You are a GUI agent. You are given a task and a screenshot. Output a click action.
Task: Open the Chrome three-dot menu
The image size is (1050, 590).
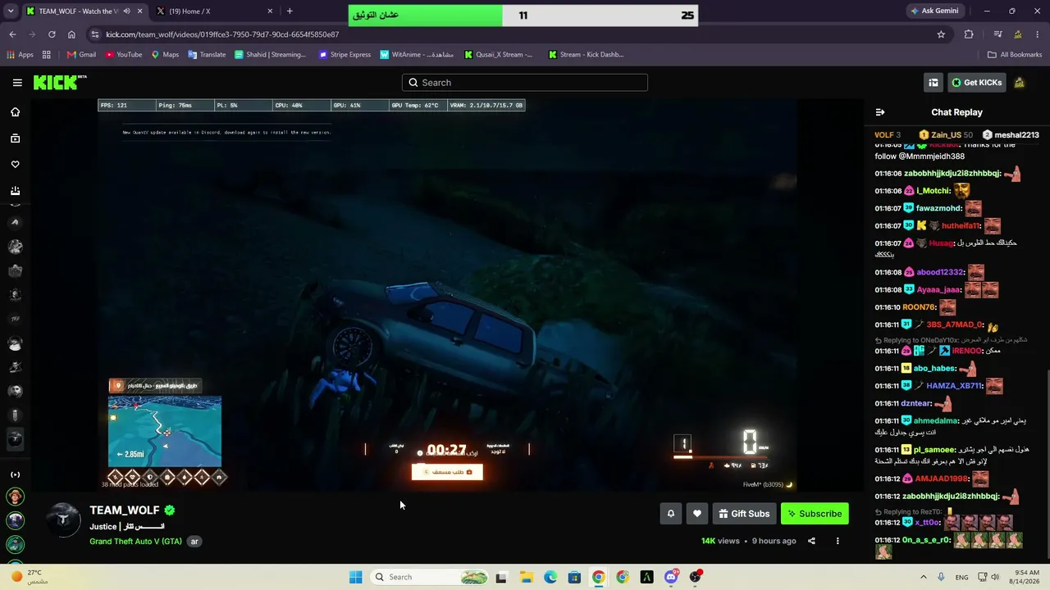(1037, 34)
